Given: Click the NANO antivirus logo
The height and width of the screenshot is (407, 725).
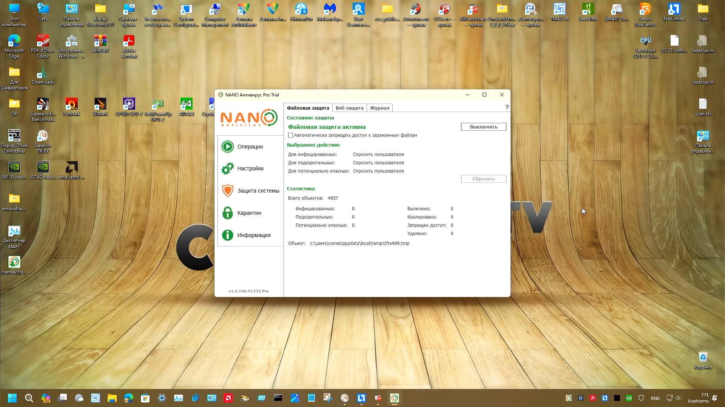Looking at the screenshot, I should pyautogui.click(x=249, y=118).
